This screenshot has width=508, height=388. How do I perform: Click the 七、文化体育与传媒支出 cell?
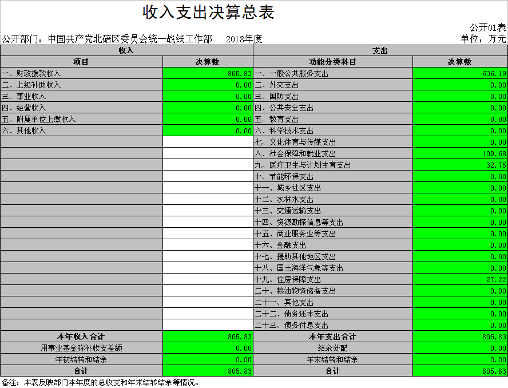point(333,142)
